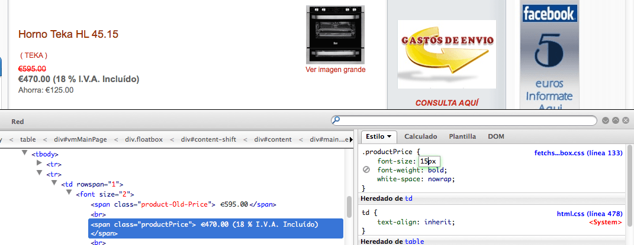The image size is (634, 245).
Task: Select the product-Old-Price span node
Action: 184,204
